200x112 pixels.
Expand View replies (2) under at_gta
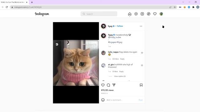(120, 76)
